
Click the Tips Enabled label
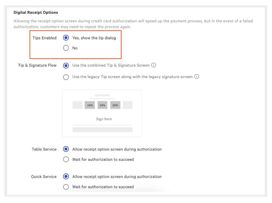(x=44, y=38)
